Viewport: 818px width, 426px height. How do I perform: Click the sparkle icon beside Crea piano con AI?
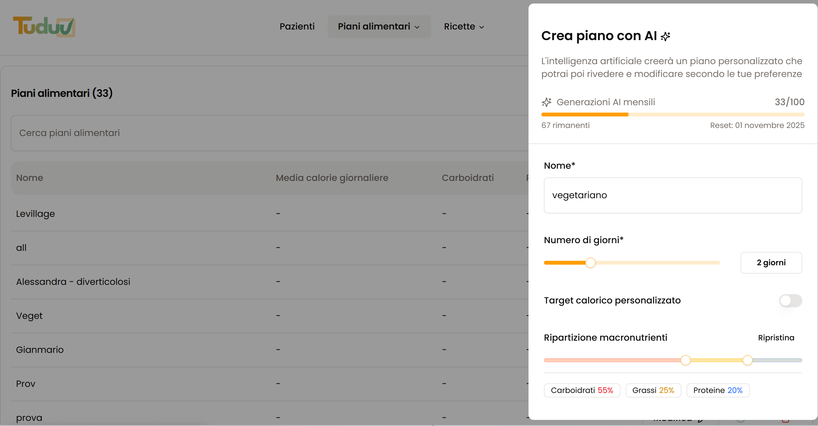click(665, 37)
